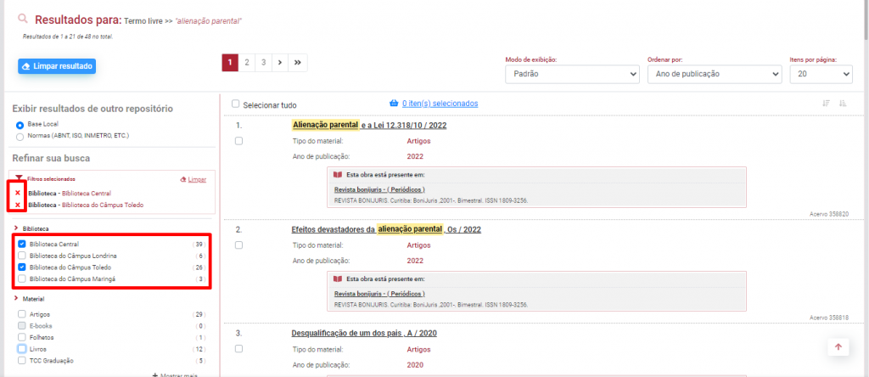Go to results page 3
869x377 pixels.
click(x=263, y=62)
